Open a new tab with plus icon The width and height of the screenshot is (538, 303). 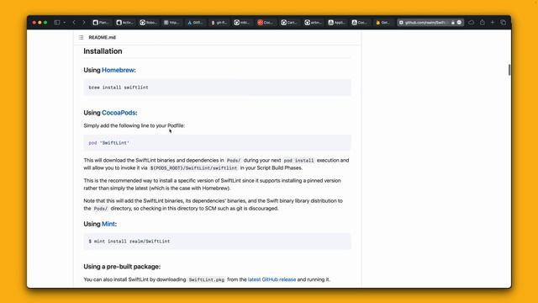point(493,23)
